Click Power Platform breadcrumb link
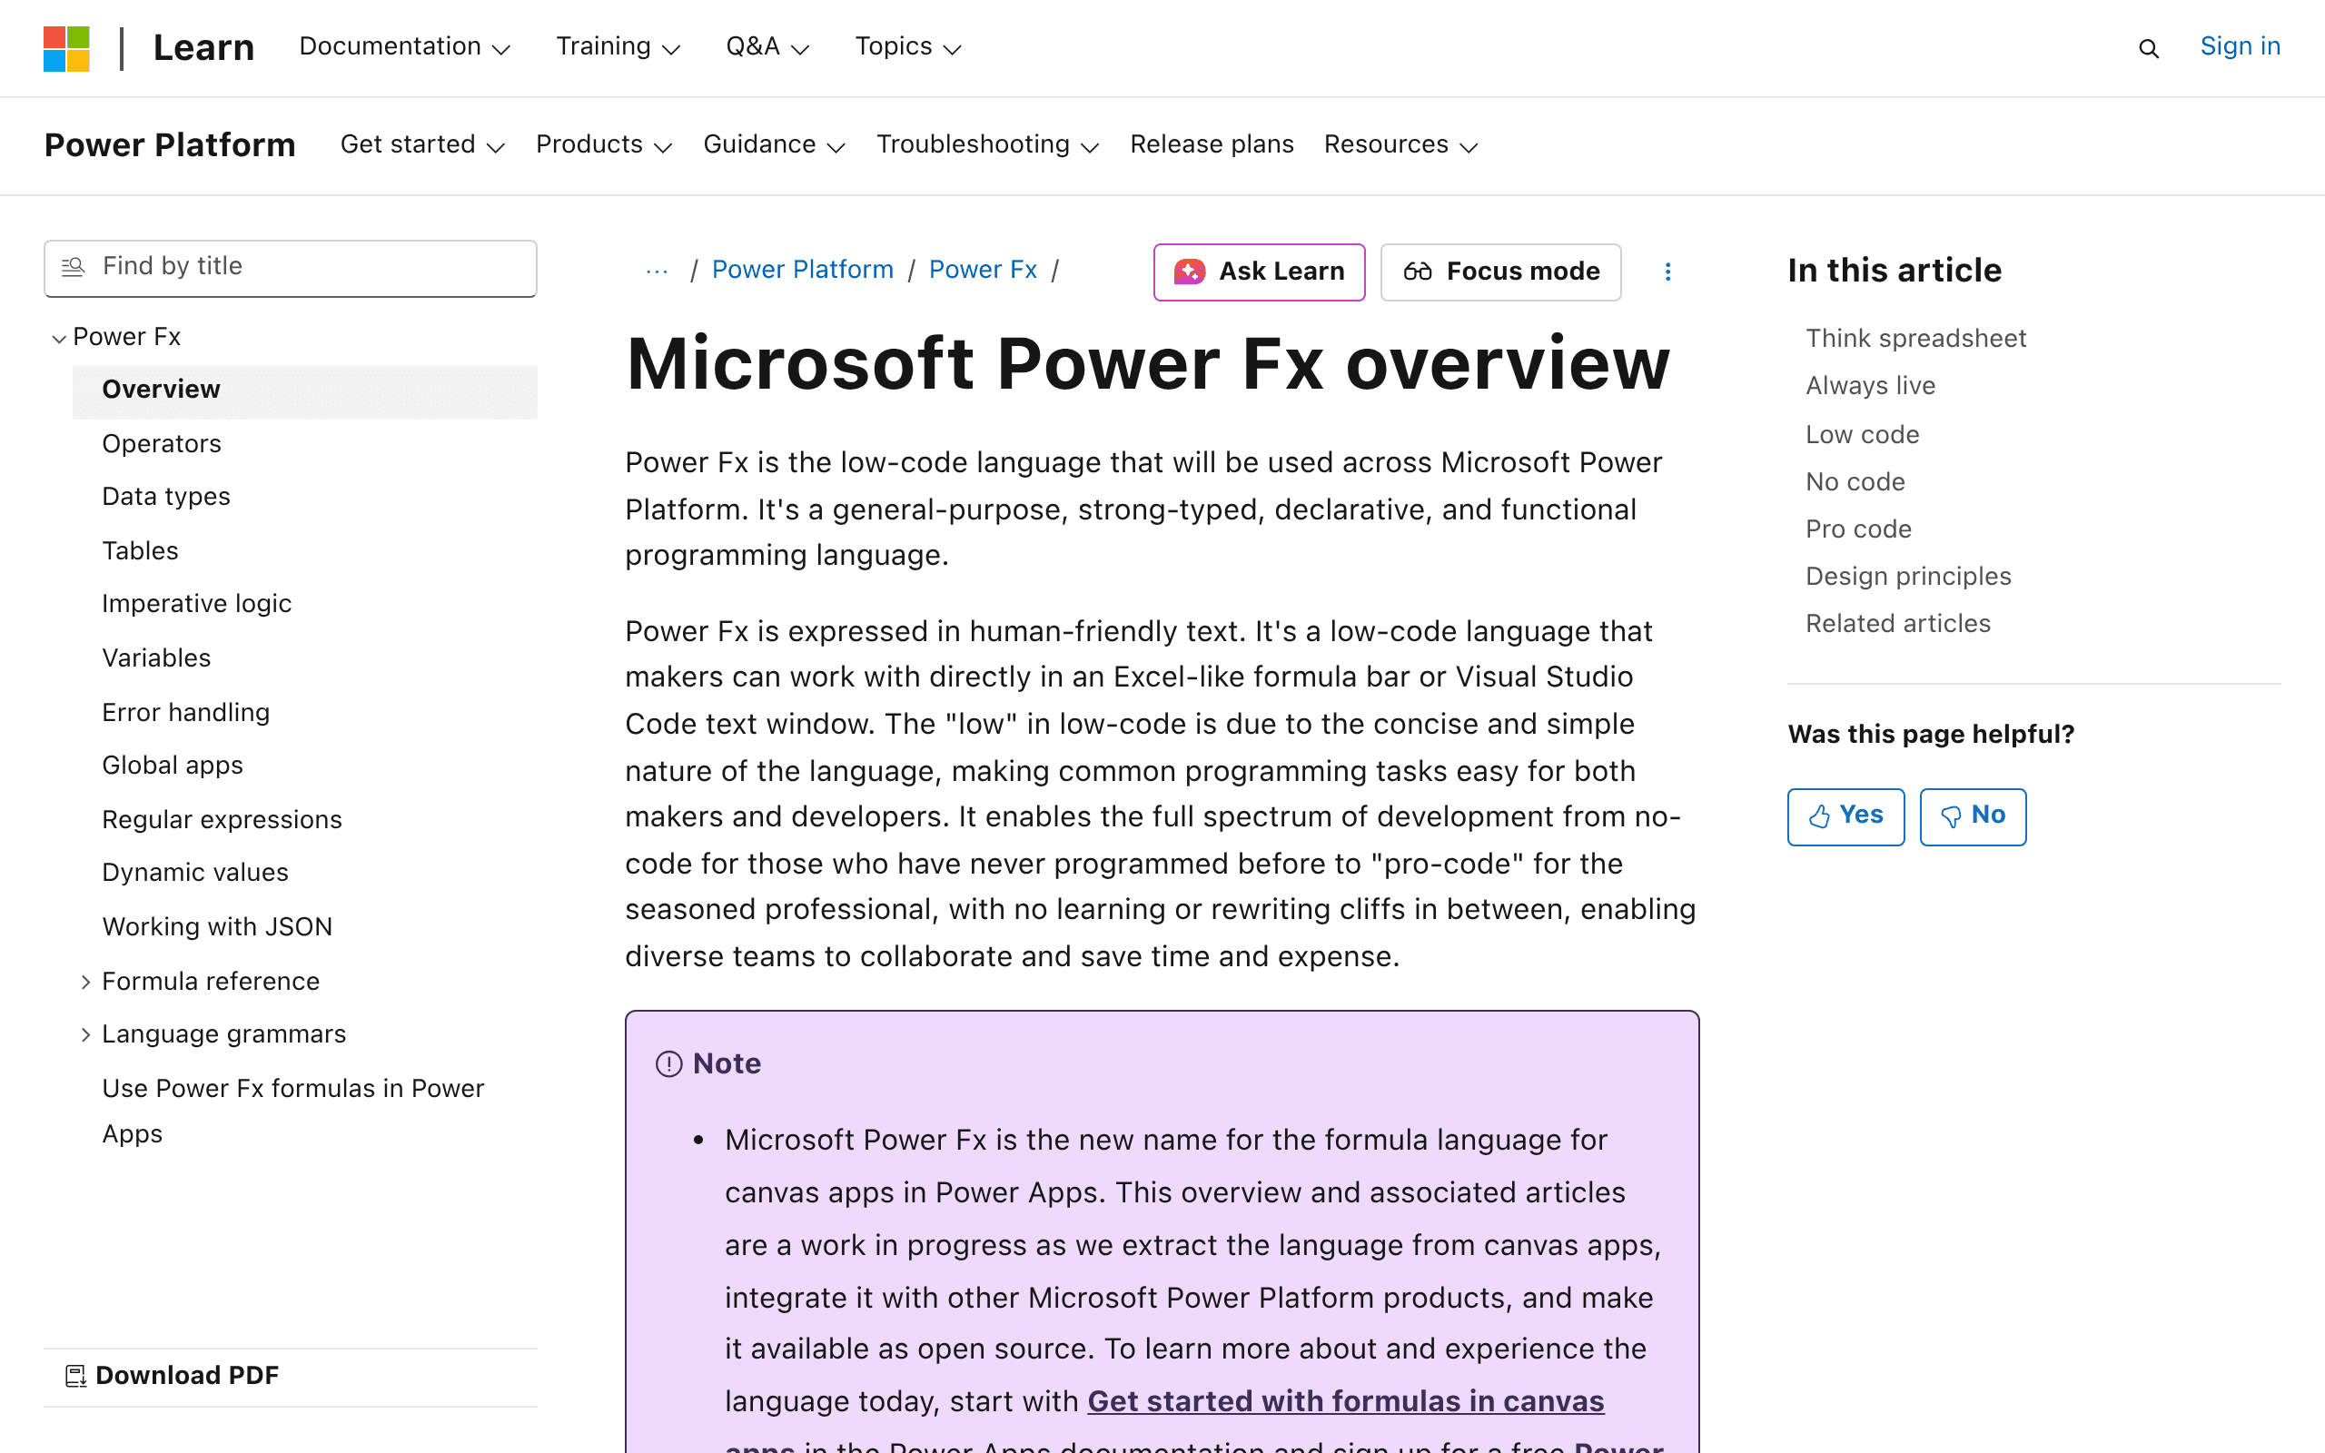Image resolution: width=2325 pixels, height=1453 pixels. tap(802, 270)
